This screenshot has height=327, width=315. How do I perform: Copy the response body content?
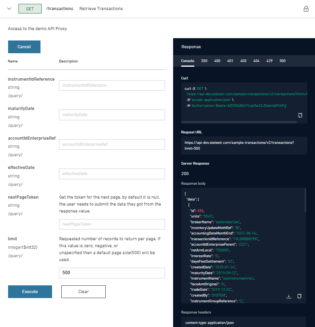click(x=299, y=297)
